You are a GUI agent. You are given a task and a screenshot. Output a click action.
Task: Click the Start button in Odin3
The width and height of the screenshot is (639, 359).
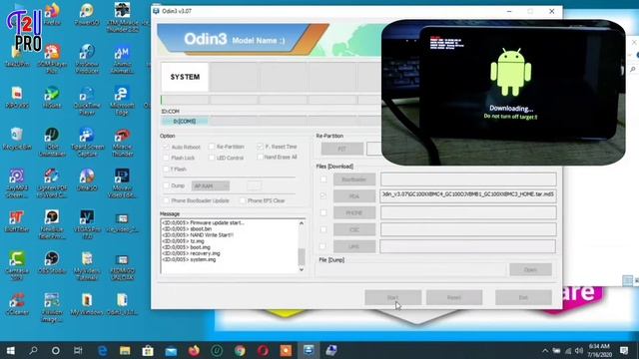click(392, 297)
